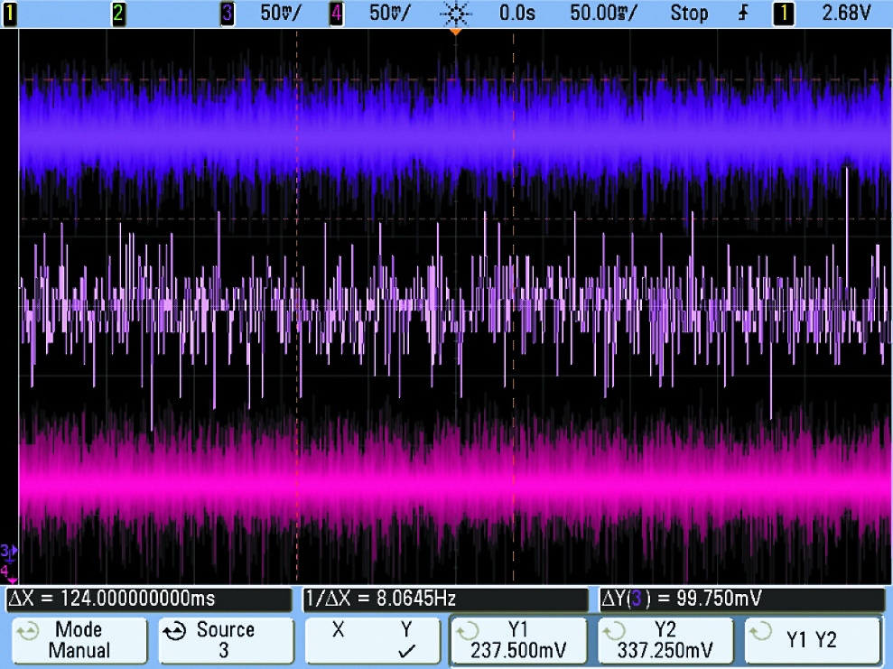Select the Y1 337.250mV... wait Y2 337.250mV softkey

point(665,640)
